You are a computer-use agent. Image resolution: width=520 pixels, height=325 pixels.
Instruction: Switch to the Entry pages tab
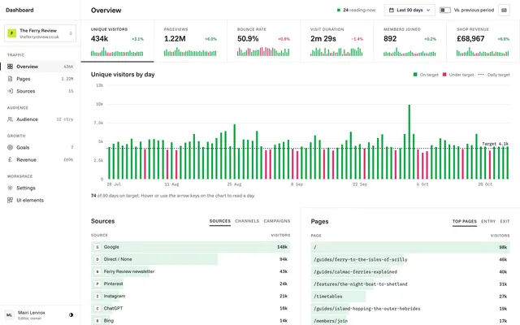point(488,221)
